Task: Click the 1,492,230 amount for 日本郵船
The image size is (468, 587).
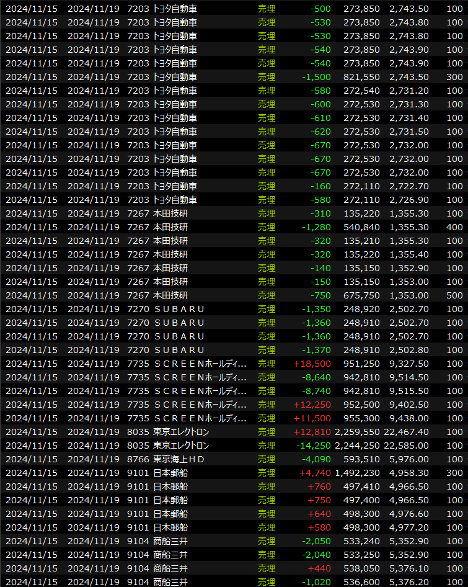Action: click(x=358, y=473)
